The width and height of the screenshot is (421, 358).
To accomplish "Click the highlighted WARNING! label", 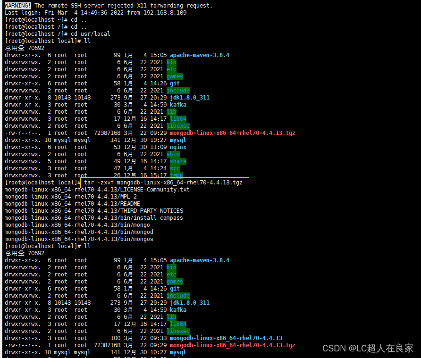I will click(18, 5).
